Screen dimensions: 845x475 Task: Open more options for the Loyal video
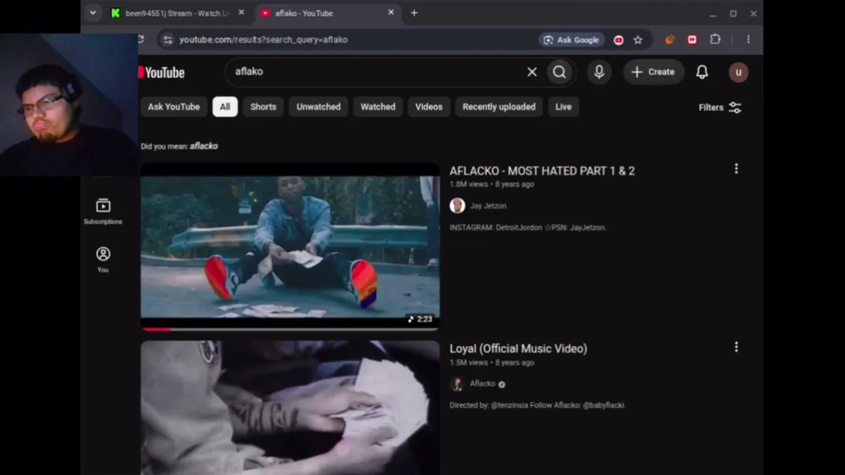(736, 347)
